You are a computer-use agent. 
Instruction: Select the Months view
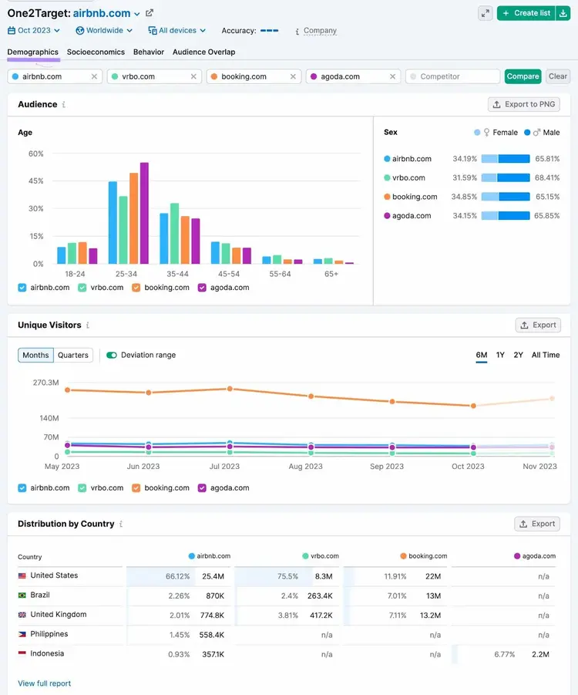pyautogui.click(x=36, y=355)
